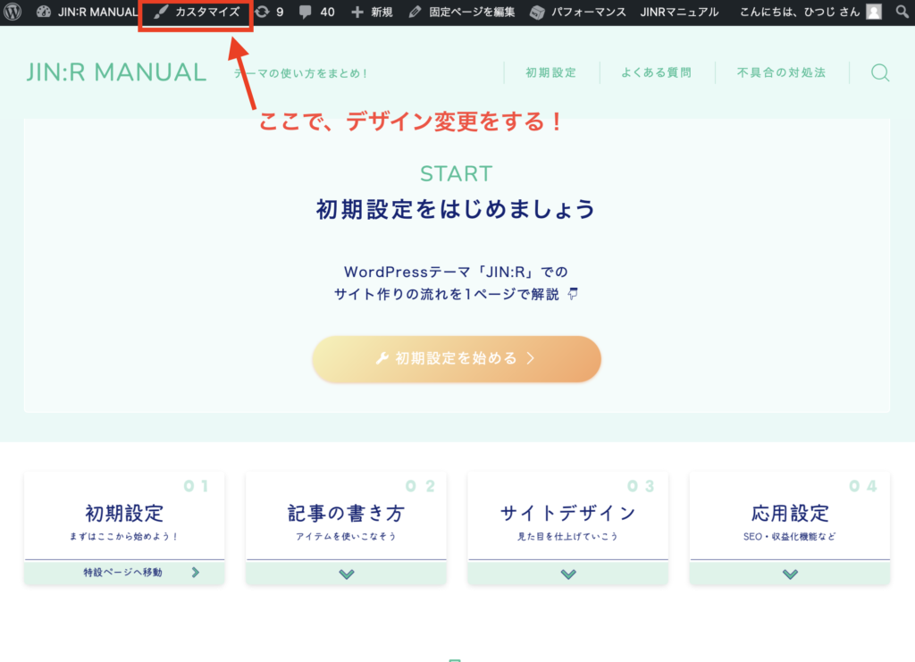
Task: Open the site header search magnifier icon
Action: point(879,73)
